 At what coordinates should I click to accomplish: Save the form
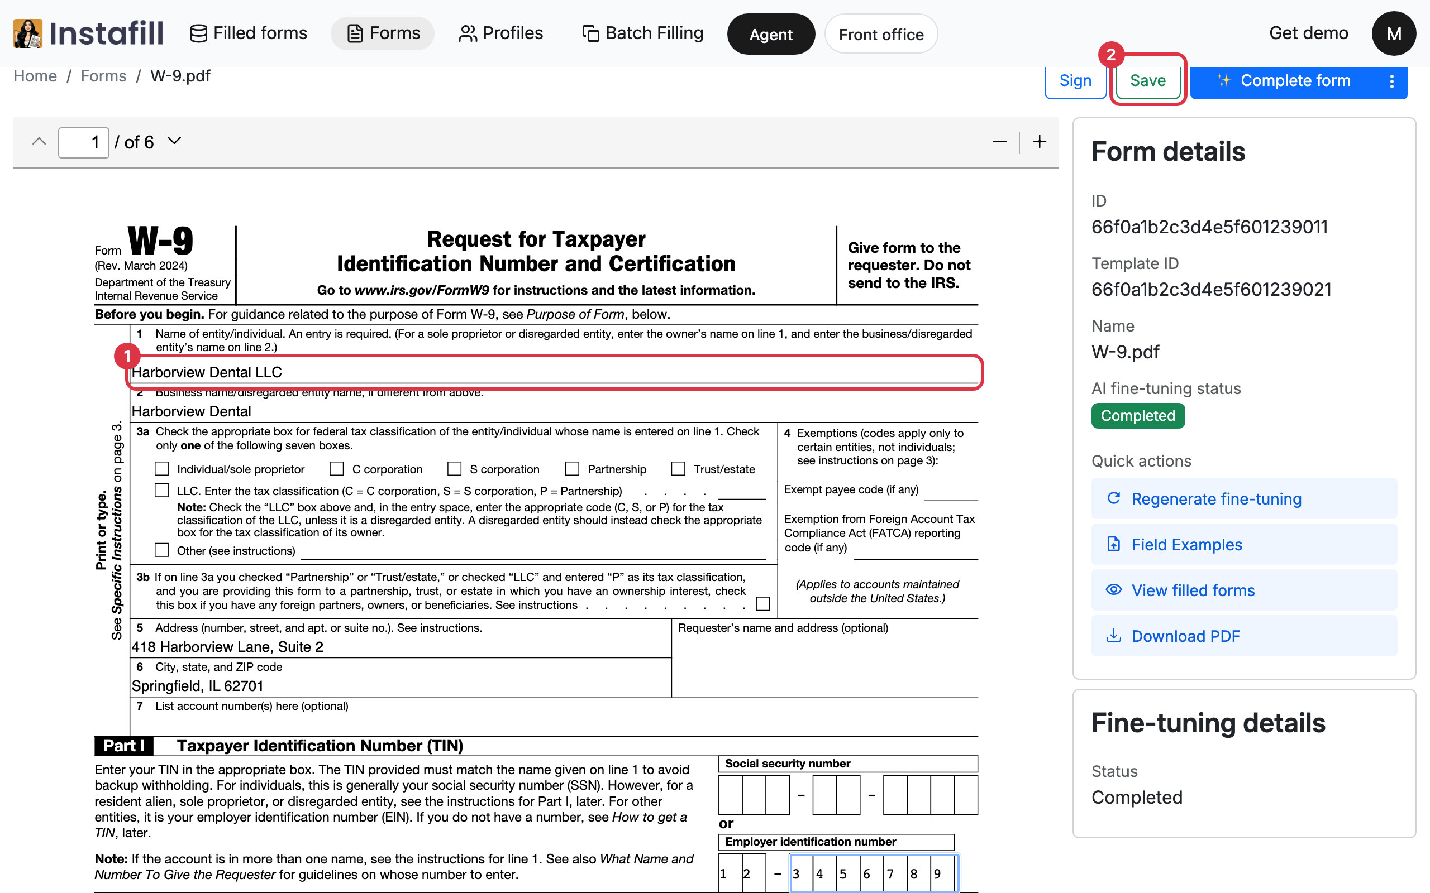[x=1147, y=81]
